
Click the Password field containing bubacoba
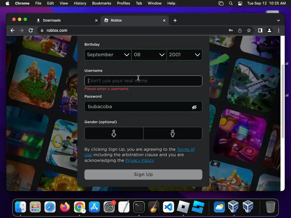(x=143, y=107)
